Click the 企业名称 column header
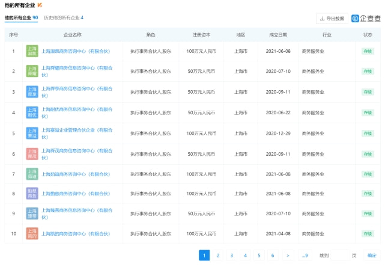 click(x=73, y=35)
